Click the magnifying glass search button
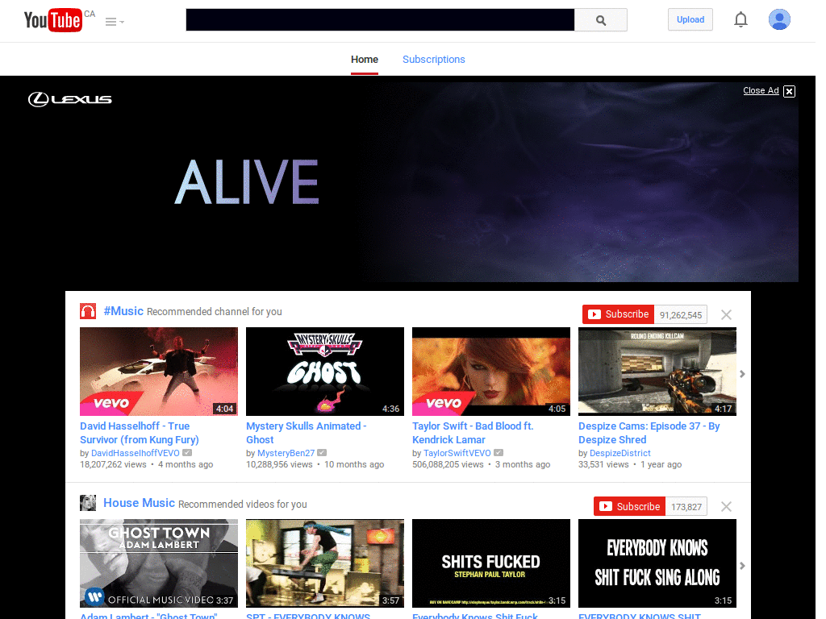The height and width of the screenshot is (619, 826). pos(600,20)
